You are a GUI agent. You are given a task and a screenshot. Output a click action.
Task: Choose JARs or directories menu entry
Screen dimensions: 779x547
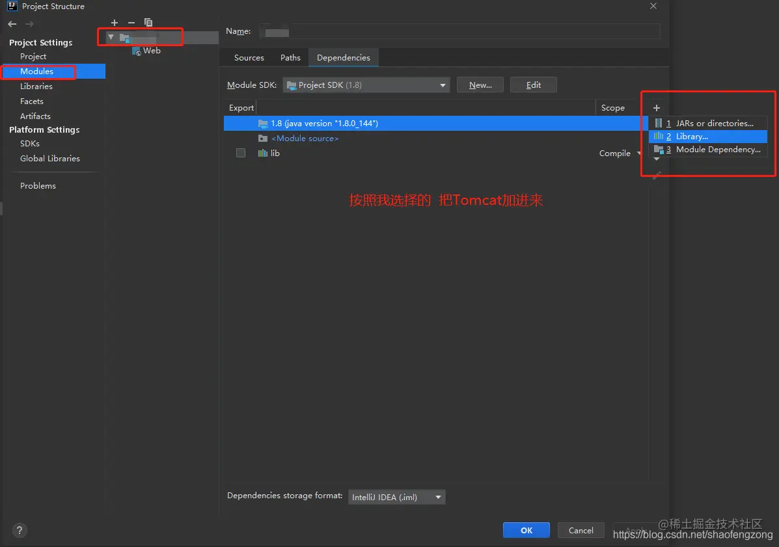pos(708,123)
